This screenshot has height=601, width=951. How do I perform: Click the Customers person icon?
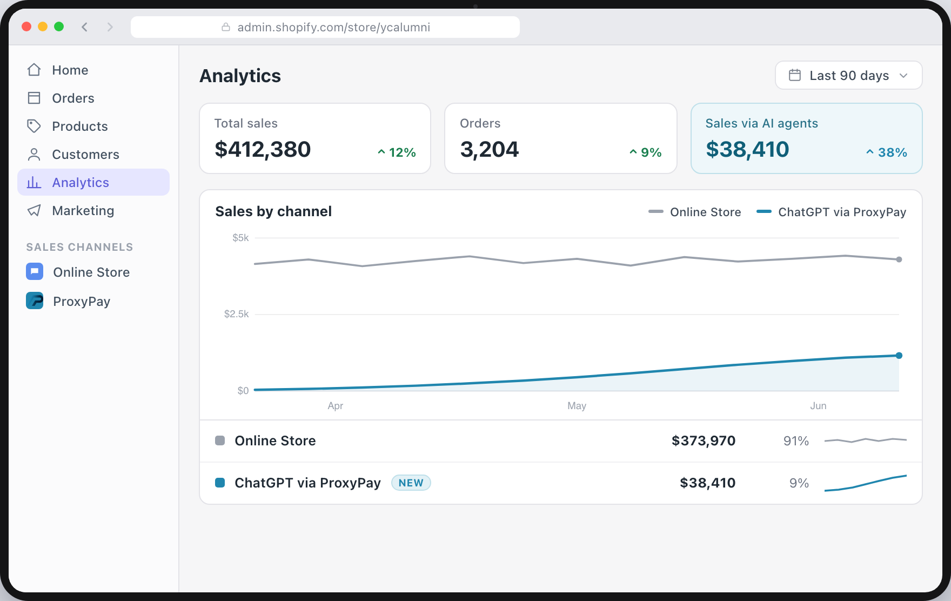(x=34, y=154)
